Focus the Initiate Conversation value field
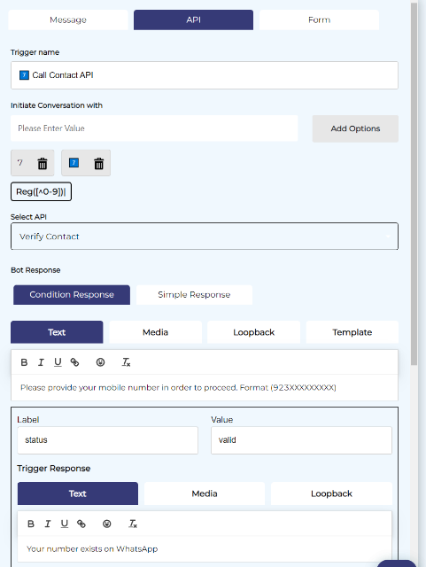The width and height of the screenshot is (426, 567). (154, 128)
